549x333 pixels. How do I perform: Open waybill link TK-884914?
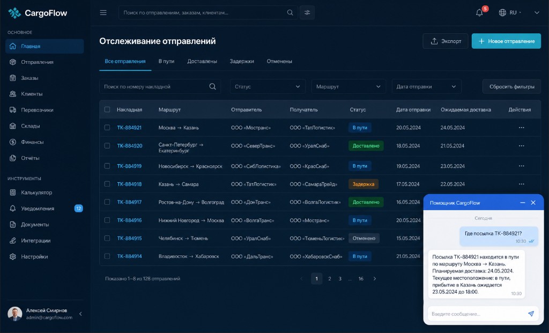(129, 256)
